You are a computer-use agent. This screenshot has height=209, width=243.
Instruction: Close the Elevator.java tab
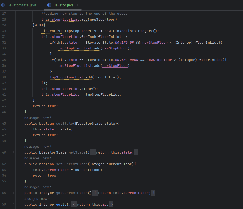(77, 5)
